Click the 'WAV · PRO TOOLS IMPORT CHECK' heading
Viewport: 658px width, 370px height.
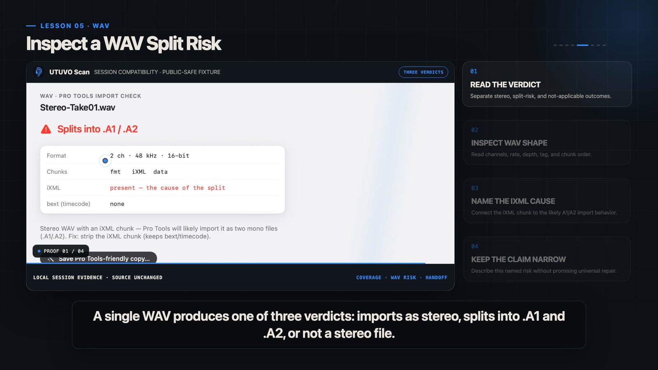[90, 96]
